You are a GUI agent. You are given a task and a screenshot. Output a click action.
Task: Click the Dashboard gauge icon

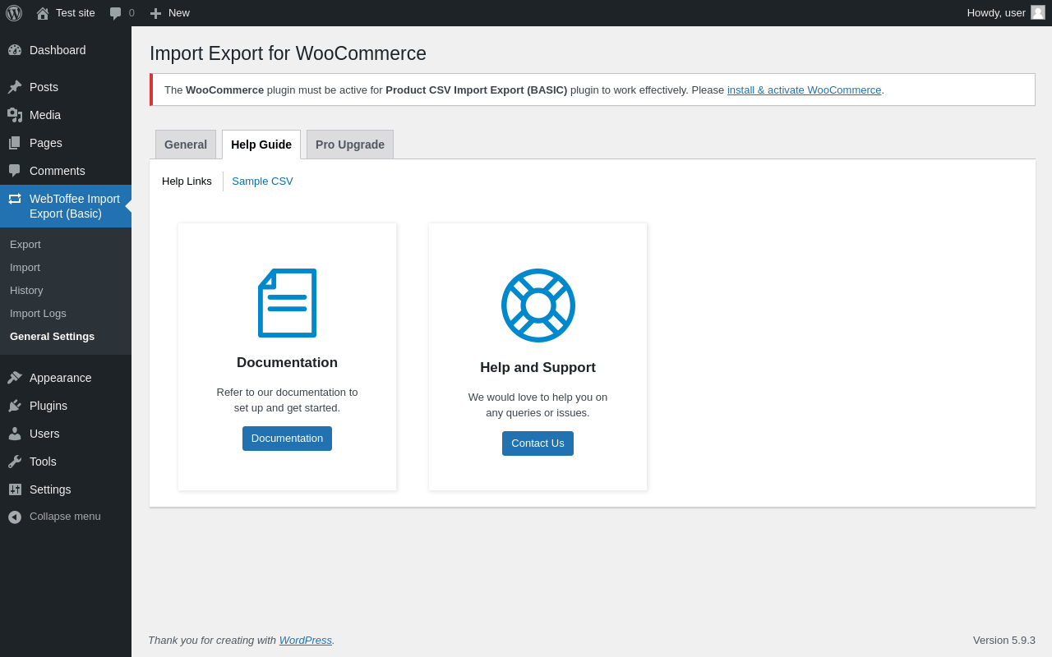point(15,50)
